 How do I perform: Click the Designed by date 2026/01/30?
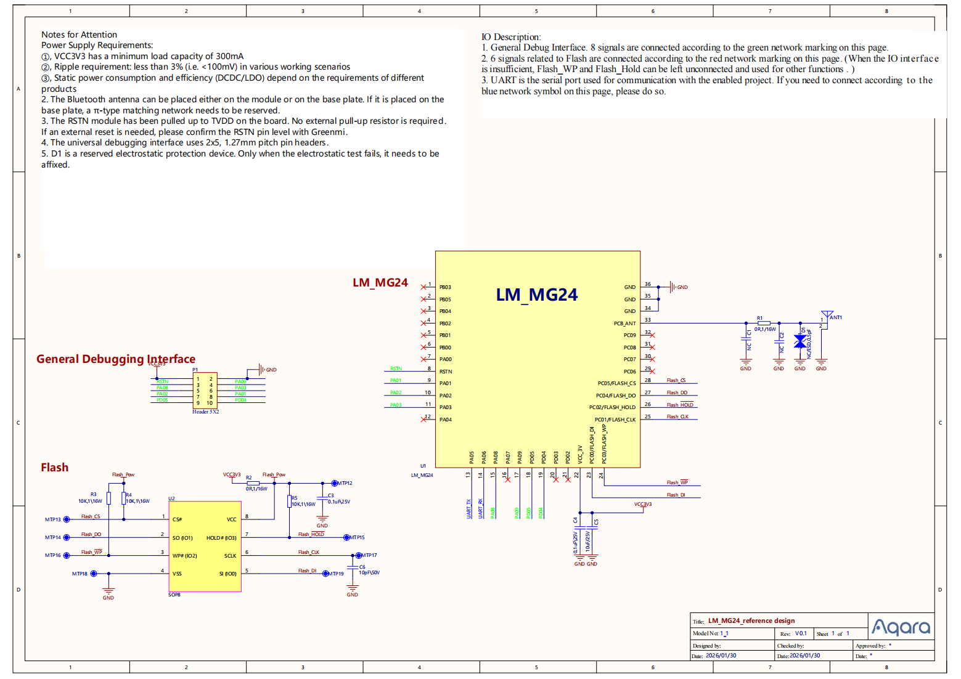pyautogui.click(x=721, y=656)
